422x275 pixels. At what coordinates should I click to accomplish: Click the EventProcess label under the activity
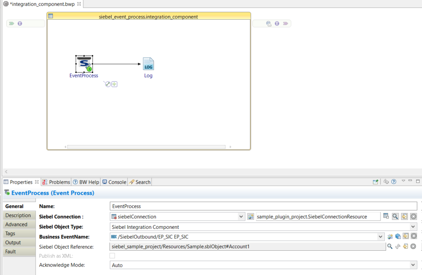click(x=84, y=76)
